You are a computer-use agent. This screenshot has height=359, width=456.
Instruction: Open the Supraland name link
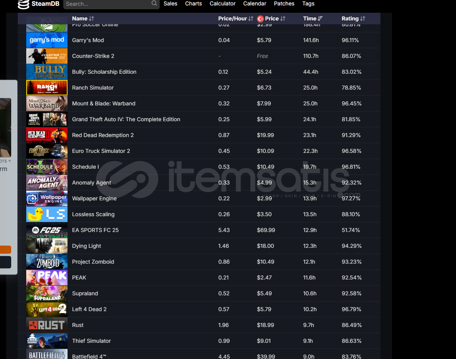[85, 293]
